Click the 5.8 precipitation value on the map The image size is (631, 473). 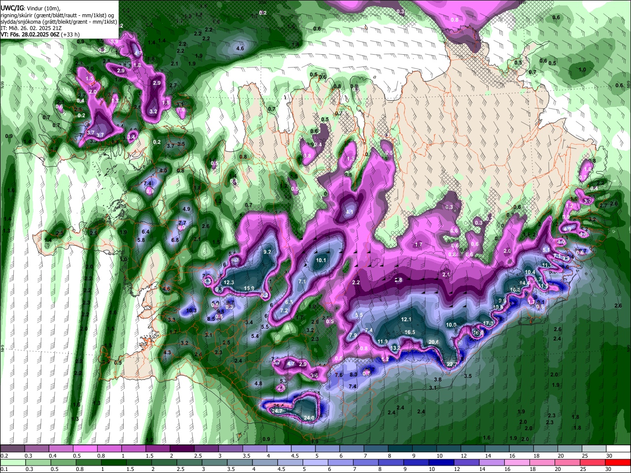point(141,240)
